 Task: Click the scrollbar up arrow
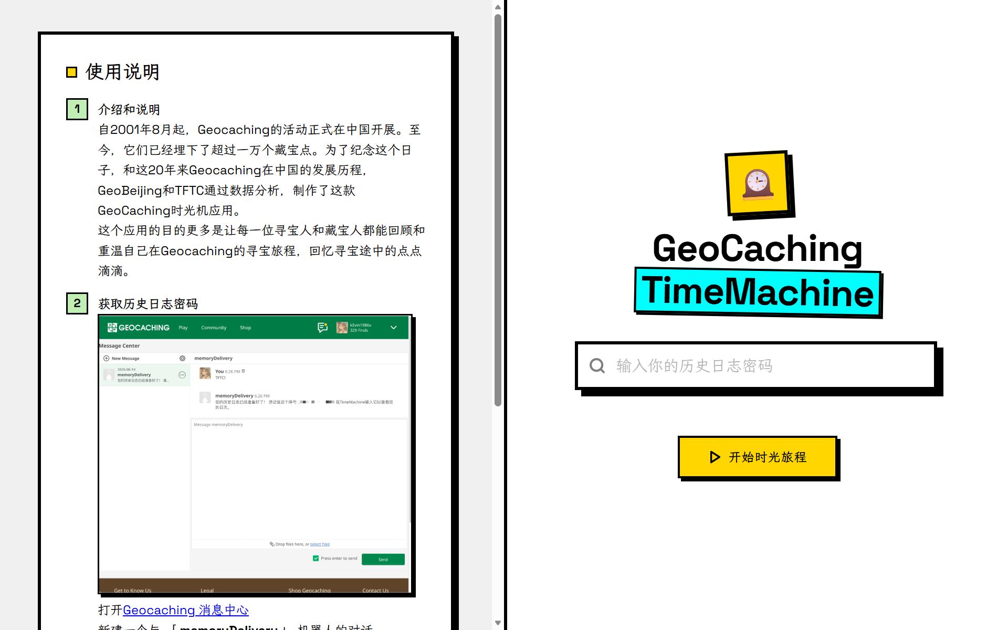click(498, 7)
